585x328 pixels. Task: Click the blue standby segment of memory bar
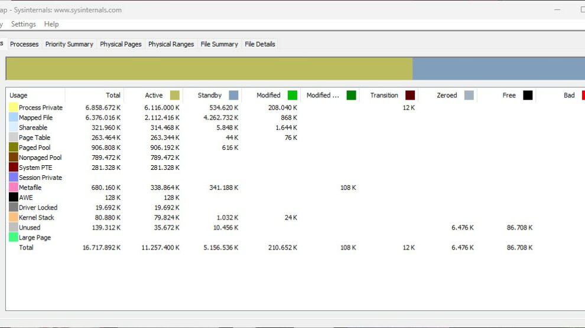tap(498, 68)
